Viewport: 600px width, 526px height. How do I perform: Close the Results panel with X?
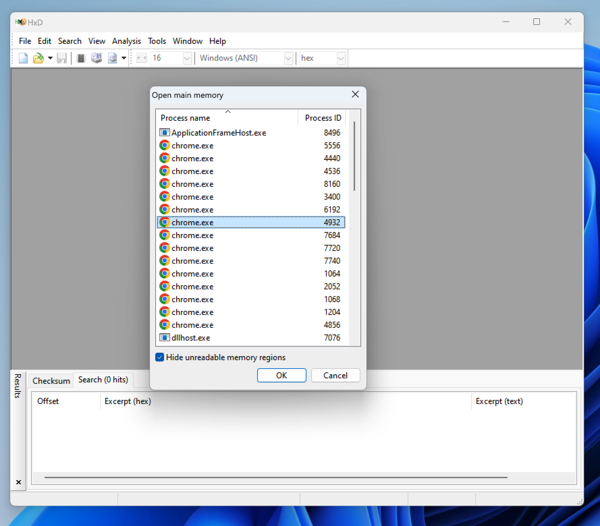pyautogui.click(x=18, y=482)
